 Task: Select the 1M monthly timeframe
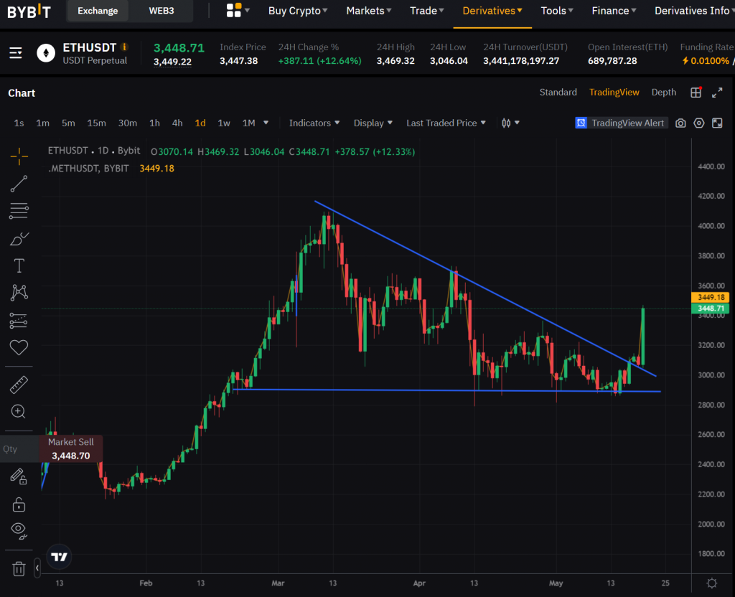click(248, 123)
